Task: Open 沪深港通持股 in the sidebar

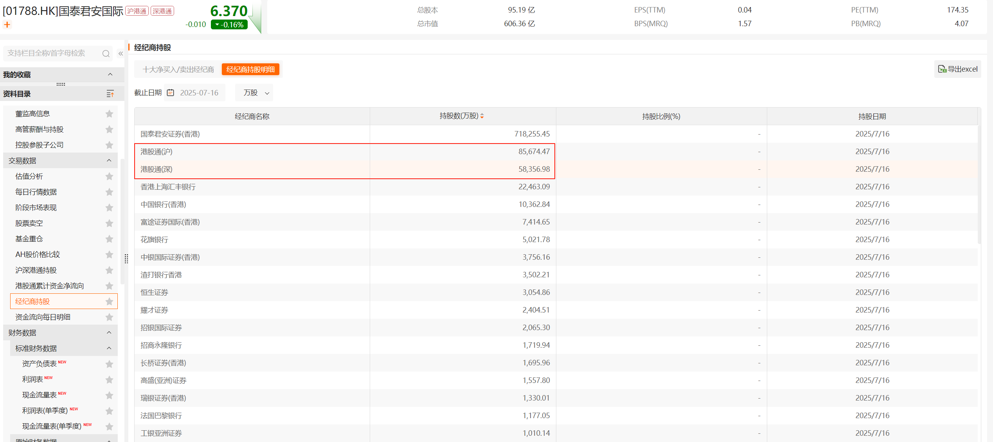Action: pos(36,270)
